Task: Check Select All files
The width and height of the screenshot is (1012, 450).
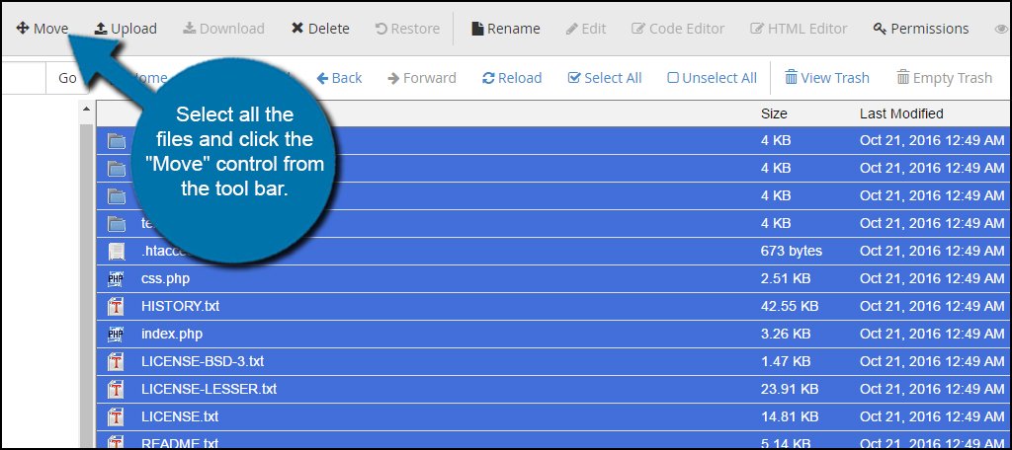Action: click(605, 78)
